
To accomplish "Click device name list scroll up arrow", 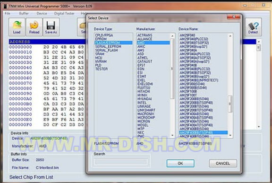I will click(x=230, y=36).
